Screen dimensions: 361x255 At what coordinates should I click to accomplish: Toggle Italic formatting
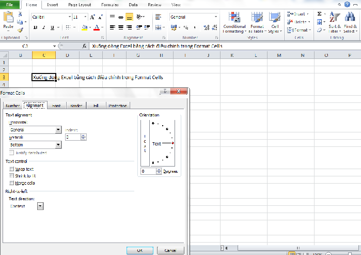click(44, 27)
